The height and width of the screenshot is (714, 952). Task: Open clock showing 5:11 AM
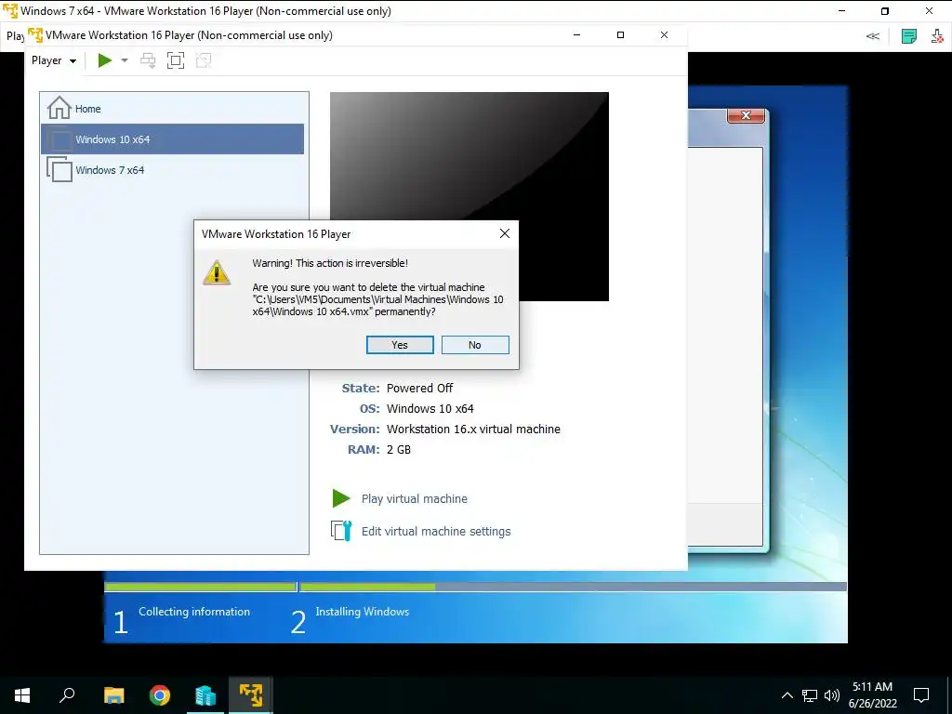tap(872, 695)
